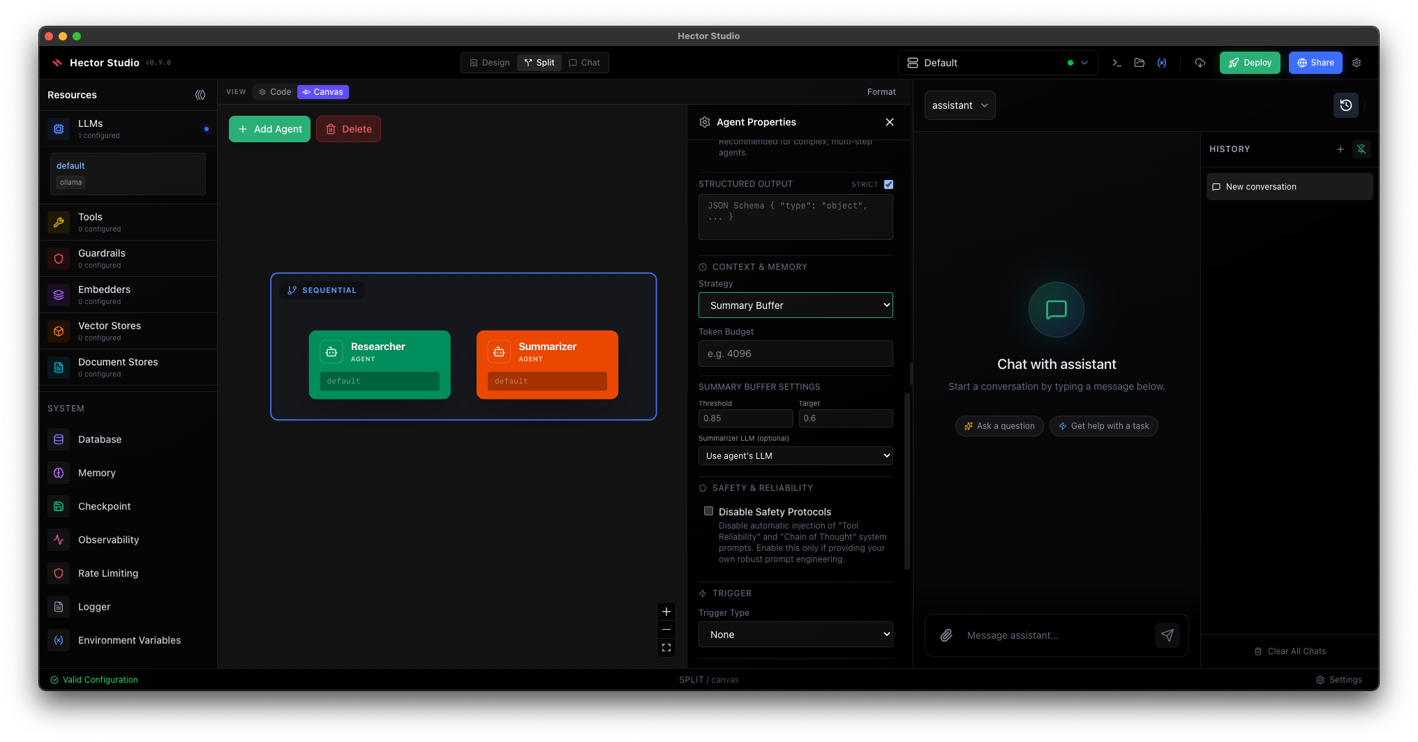
Task: Toggle the Strict structured output checkbox
Action: [x=888, y=185]
